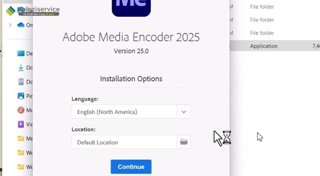Viewport: 320px width, 176px height.
Task: Open Desktop icon in Explorer sidebar
Action: click(21, 54)
